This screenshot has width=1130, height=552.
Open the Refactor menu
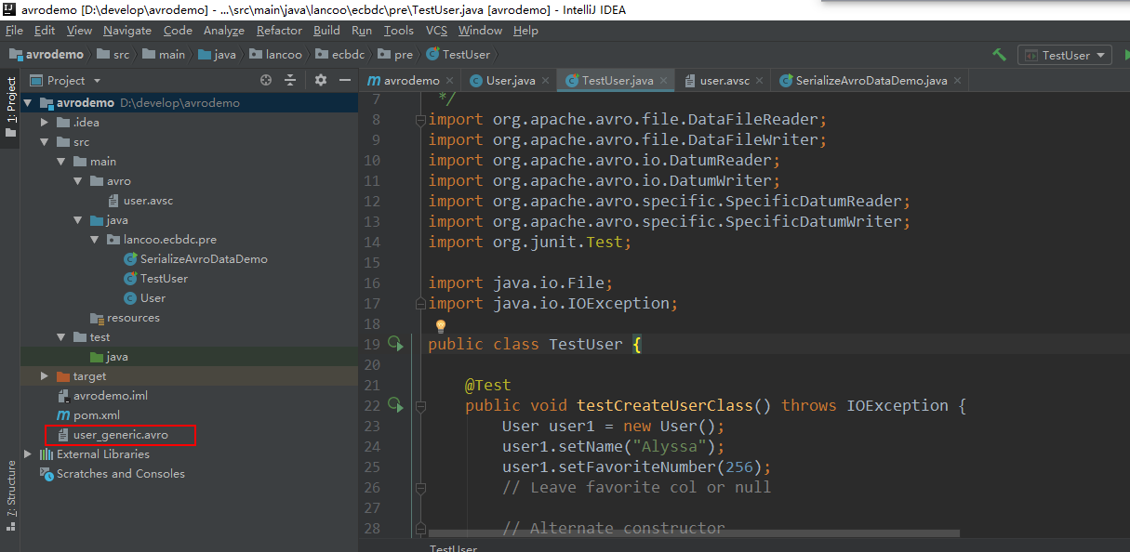tap(279, 31)
